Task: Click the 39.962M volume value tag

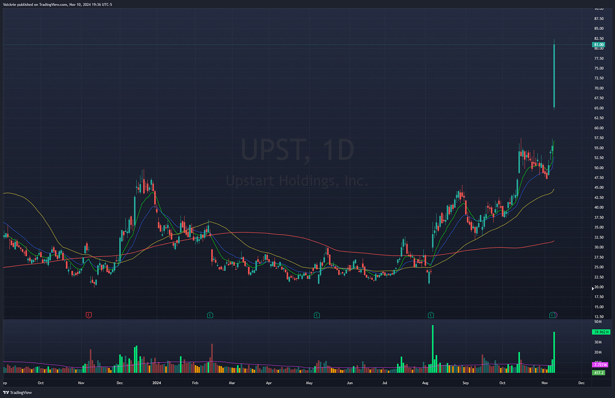Action: [601, 332]
